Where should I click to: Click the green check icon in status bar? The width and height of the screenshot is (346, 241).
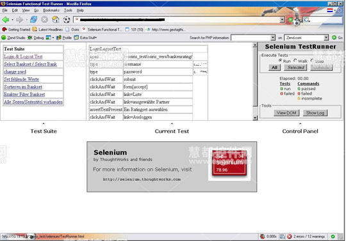tap(333, 237)
